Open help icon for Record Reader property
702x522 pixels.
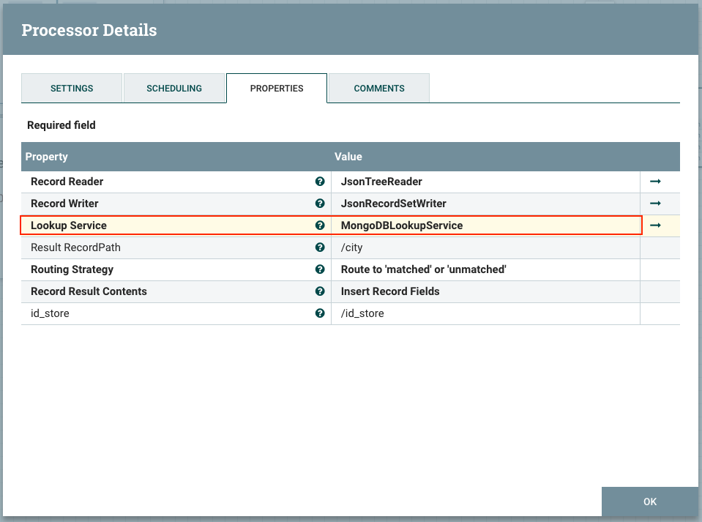[x=320, y=182]
